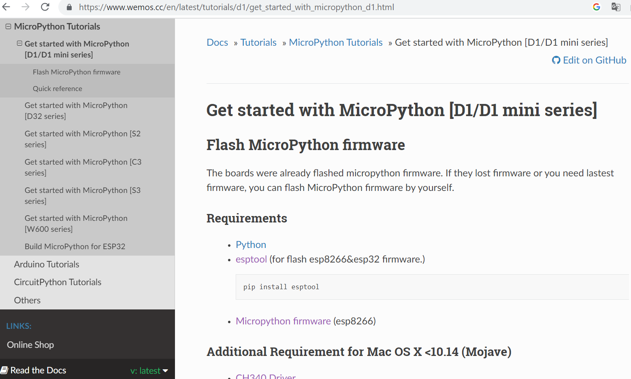Go back with the browser back arrow

6,7
